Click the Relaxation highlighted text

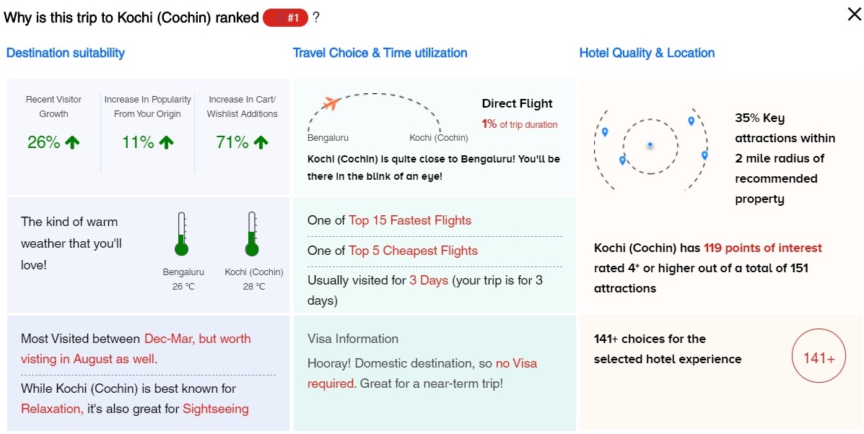(53, 409)
